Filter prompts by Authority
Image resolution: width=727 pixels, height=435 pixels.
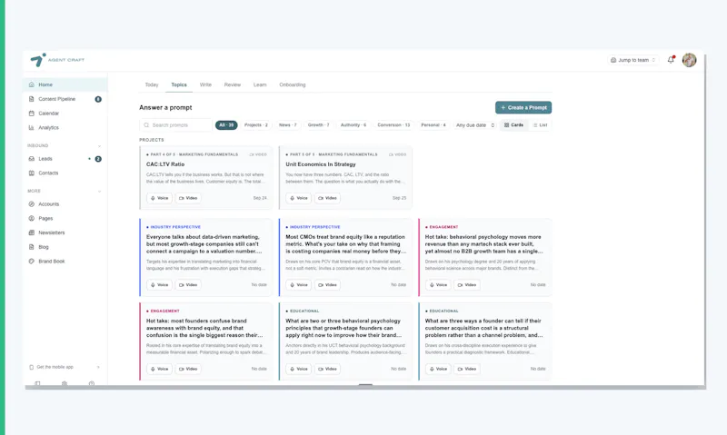[x=354, y=125]
